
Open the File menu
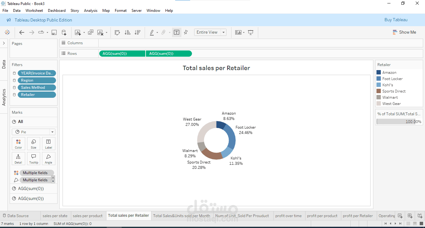pos(5,11)
